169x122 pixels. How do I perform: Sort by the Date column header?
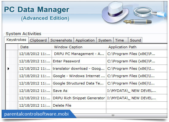click(x=35, y=47)
